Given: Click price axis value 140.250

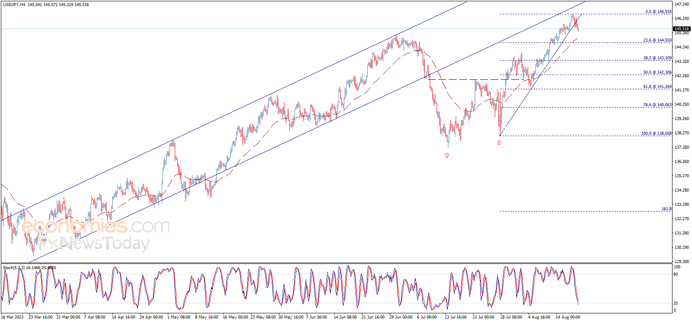Looking at the screenshot, I should coord(682,104).
